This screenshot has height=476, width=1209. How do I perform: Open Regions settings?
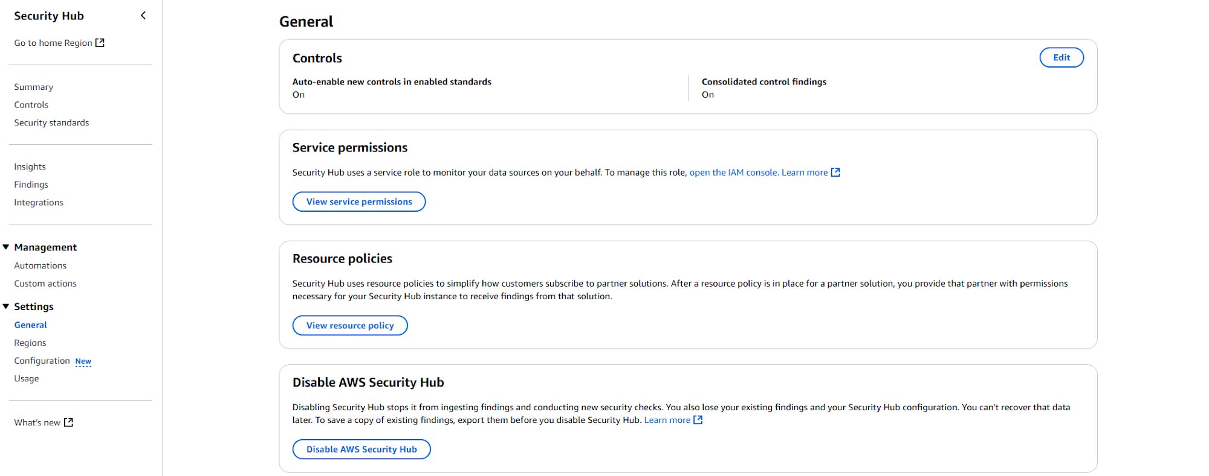(30, 343)
